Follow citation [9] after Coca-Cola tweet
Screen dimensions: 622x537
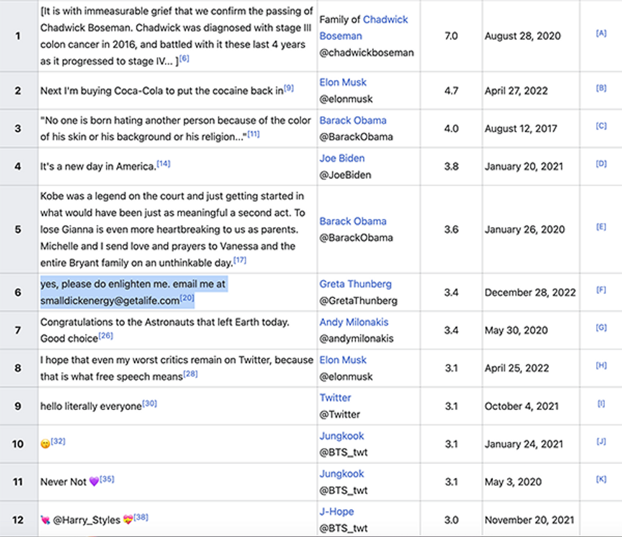(289, 88)
